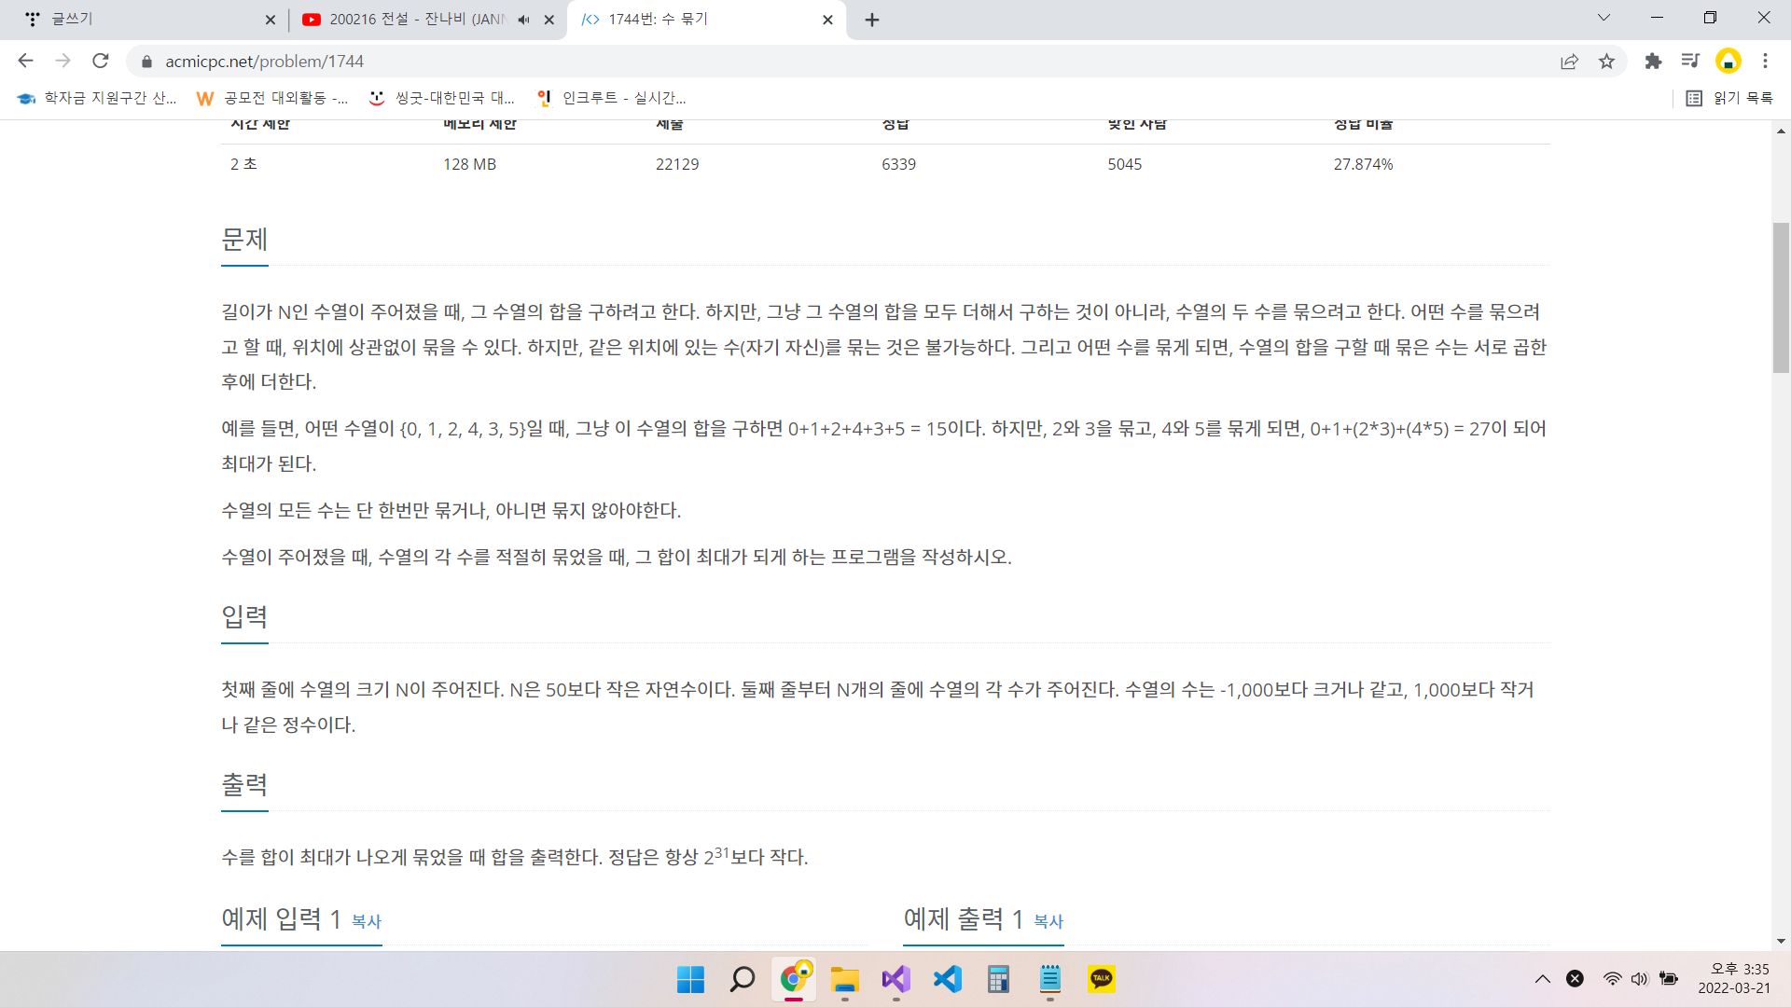
Task: Show hidden system tray icons
Action: coord(1543,979)
